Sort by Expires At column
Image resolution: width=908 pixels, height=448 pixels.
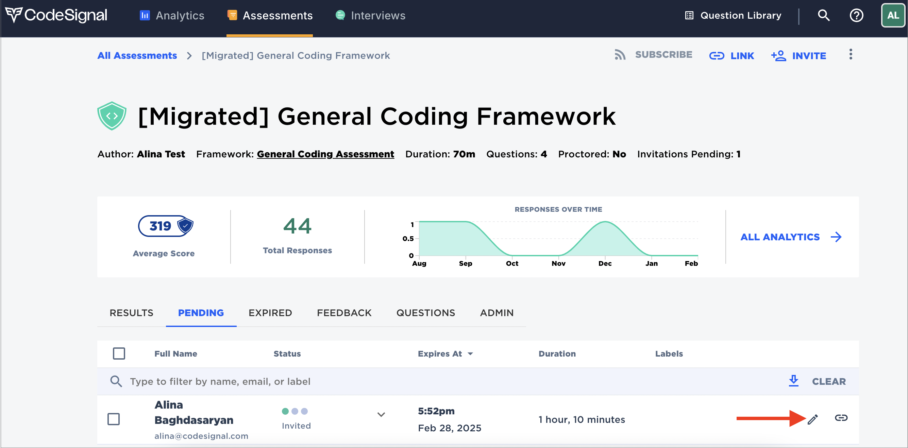click(x=445, y=354)
